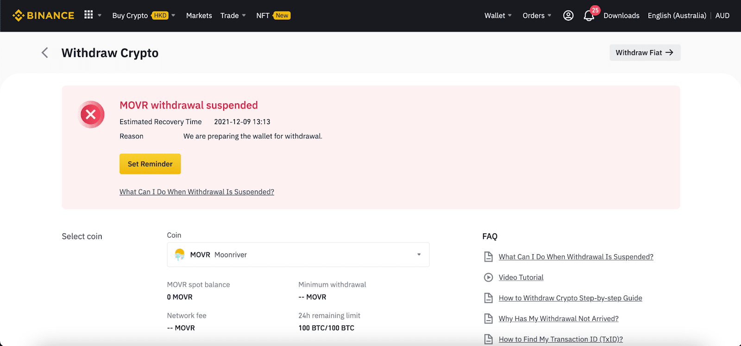Switch to Withdraw Fiat
Viewport: 741px width, 346px height.
coord(644,52)
